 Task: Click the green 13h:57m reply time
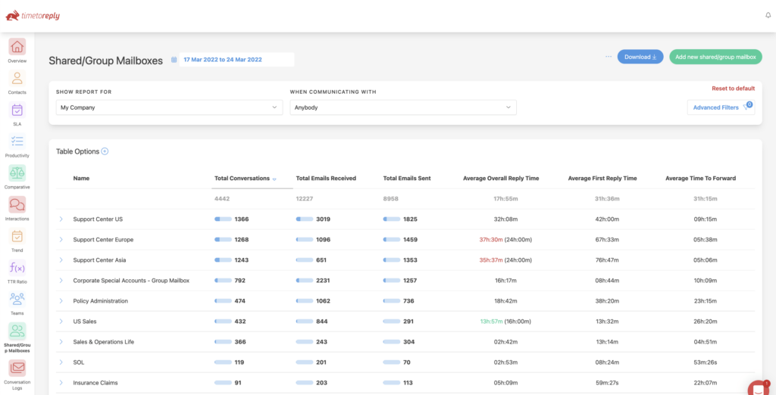point(491,322)
